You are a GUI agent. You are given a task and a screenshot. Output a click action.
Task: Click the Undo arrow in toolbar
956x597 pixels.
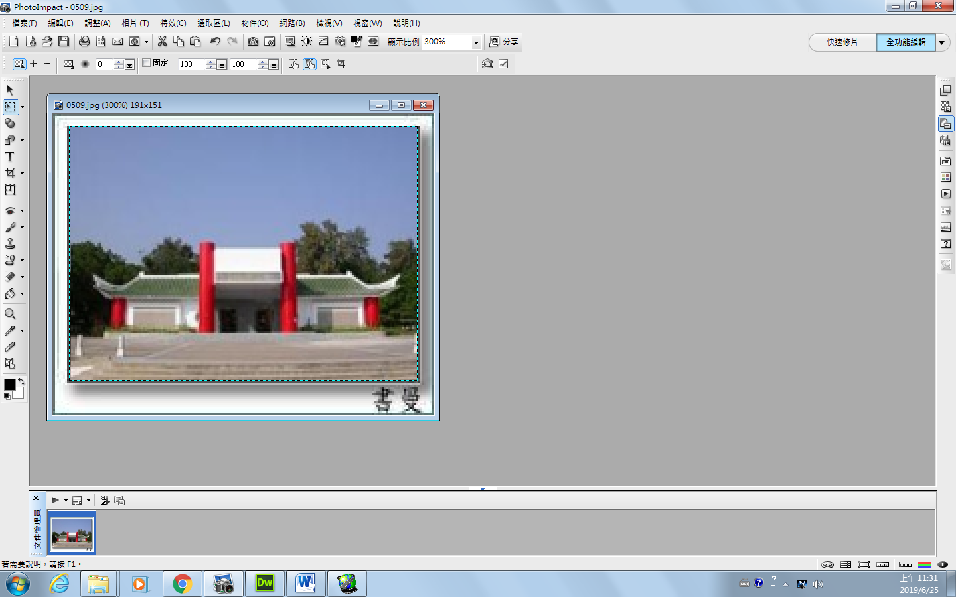pyautogui.click(x=215, y=42)
